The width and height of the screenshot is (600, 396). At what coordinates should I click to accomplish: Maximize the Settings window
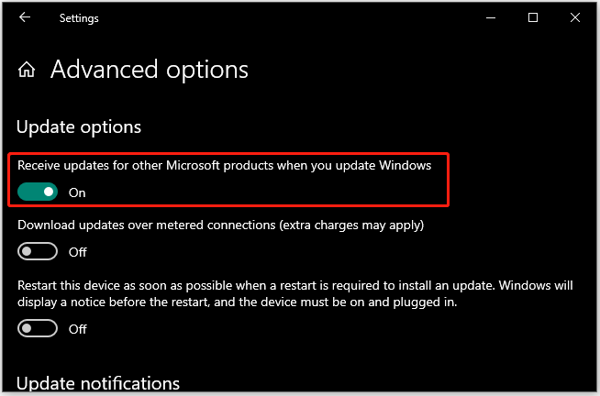tap(533, 17)
